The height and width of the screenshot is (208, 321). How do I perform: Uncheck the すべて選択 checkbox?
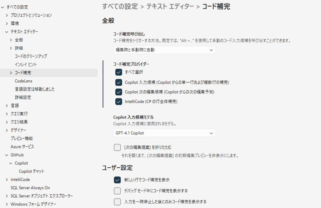(118, 72)
